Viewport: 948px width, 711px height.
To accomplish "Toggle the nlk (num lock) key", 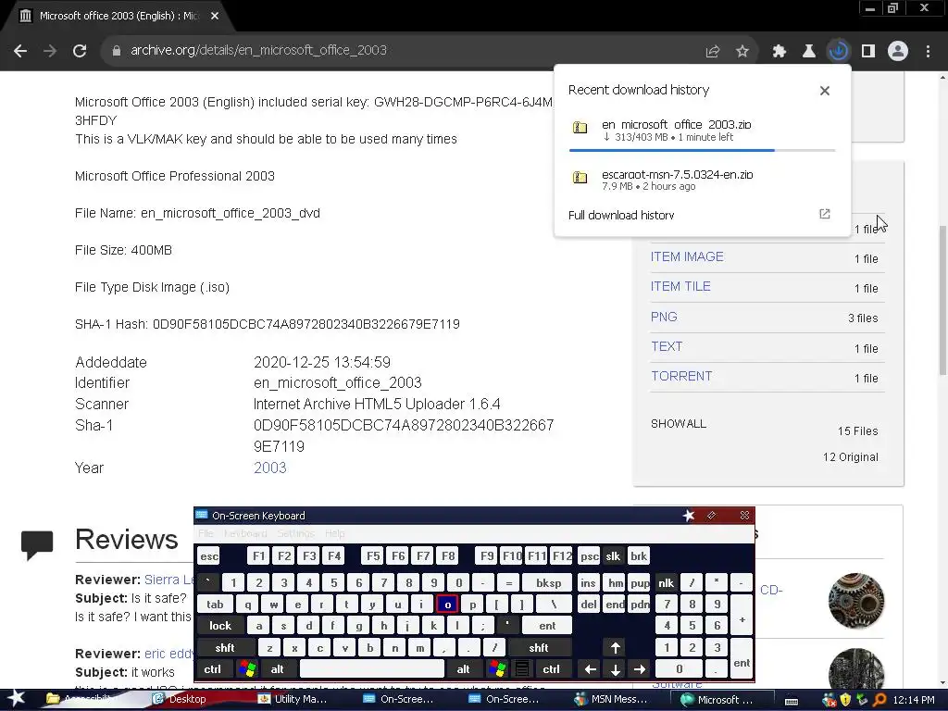I will [666, 583].
